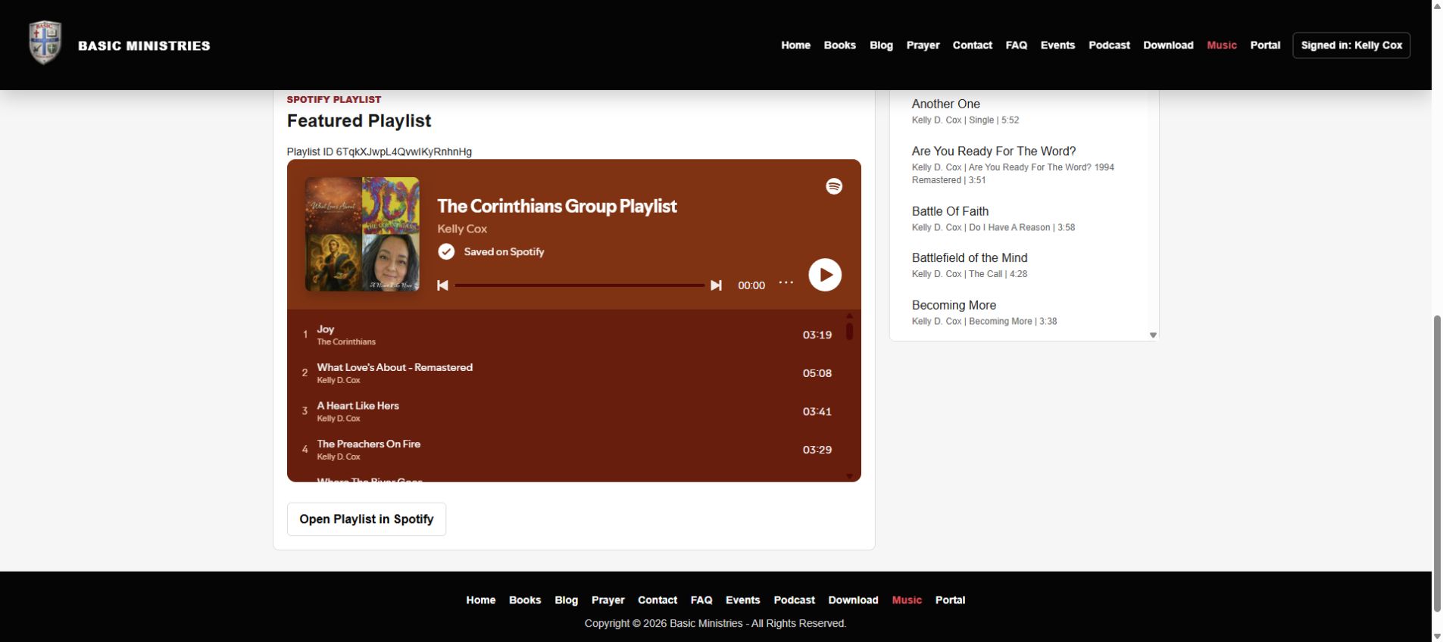Choose the track A Heart Like Hers

573,411
